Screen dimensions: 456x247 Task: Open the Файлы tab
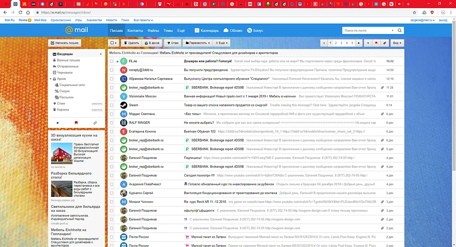coord(153,31)
